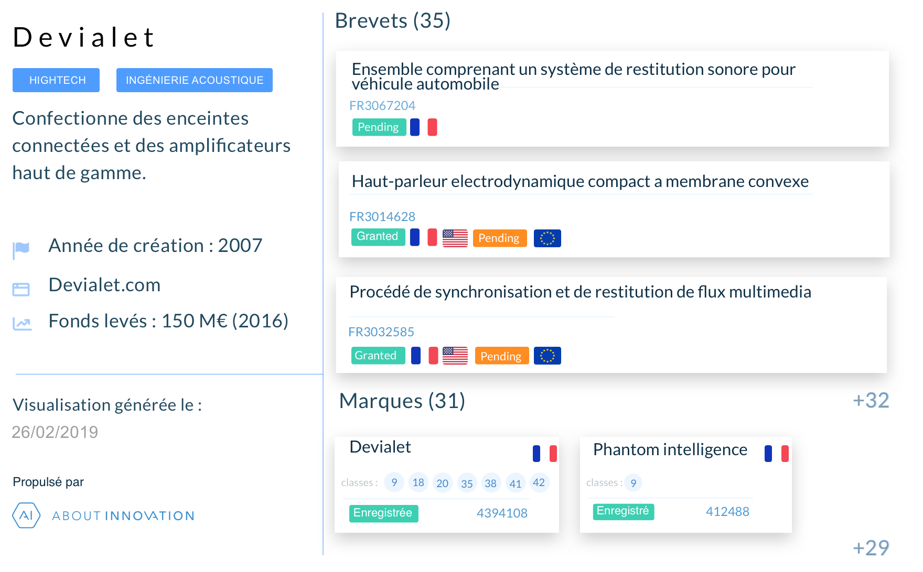Viewport: 923px width, 572px height.
Task: Click the French flag on Devialet trademark card
Action: [545, 454]
